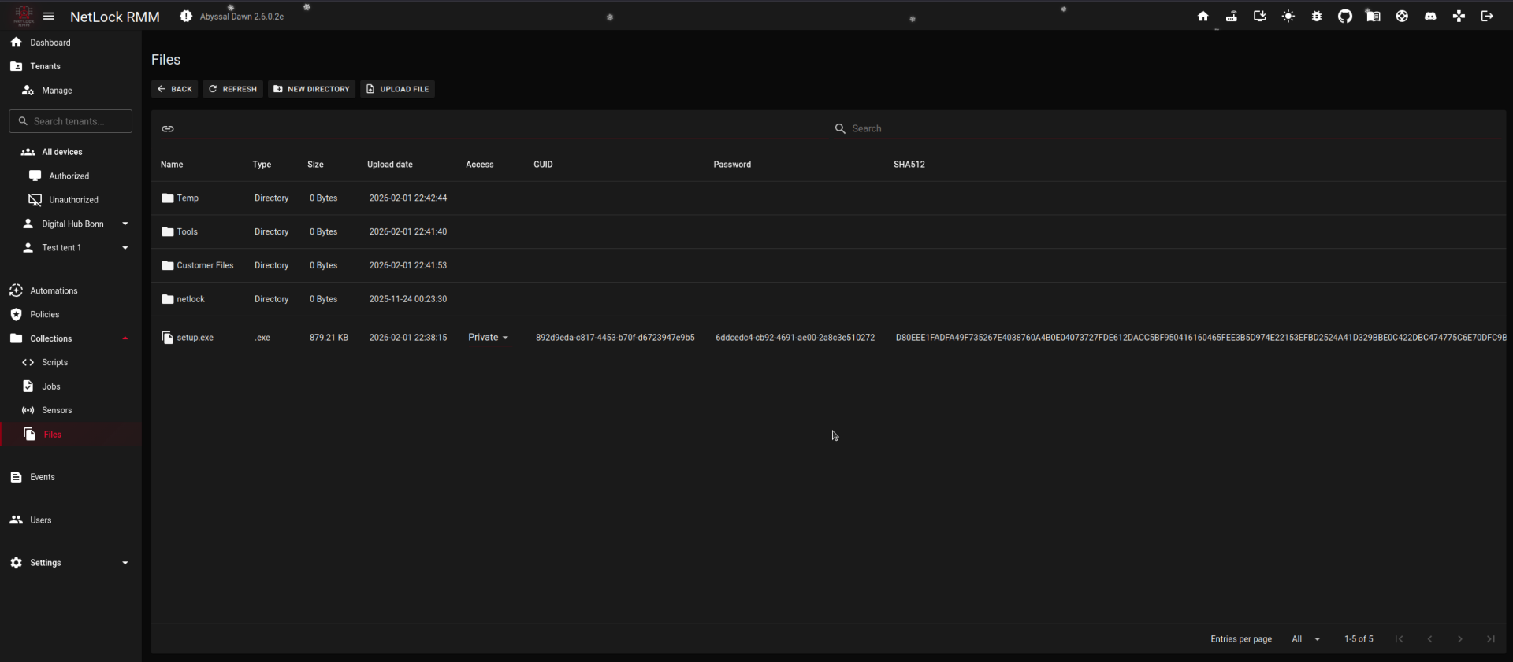Image resolution: width=1513 pixels, height=662 pixels.
Task: Open Manage under Tenants
Action: pyautogui.click(x=71, y=91)
